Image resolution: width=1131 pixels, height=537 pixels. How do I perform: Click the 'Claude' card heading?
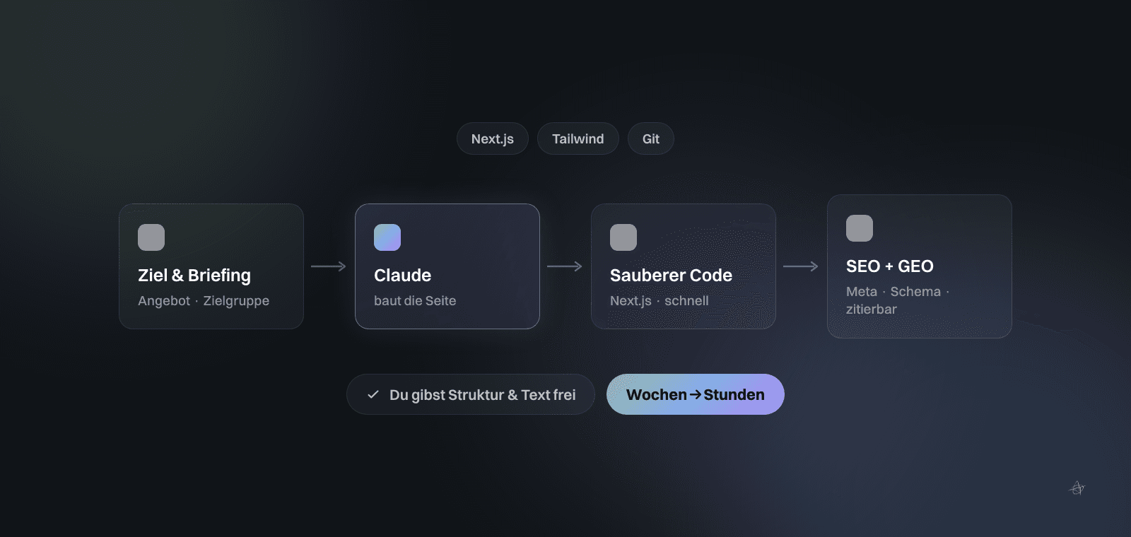click(x=402, y=276)
